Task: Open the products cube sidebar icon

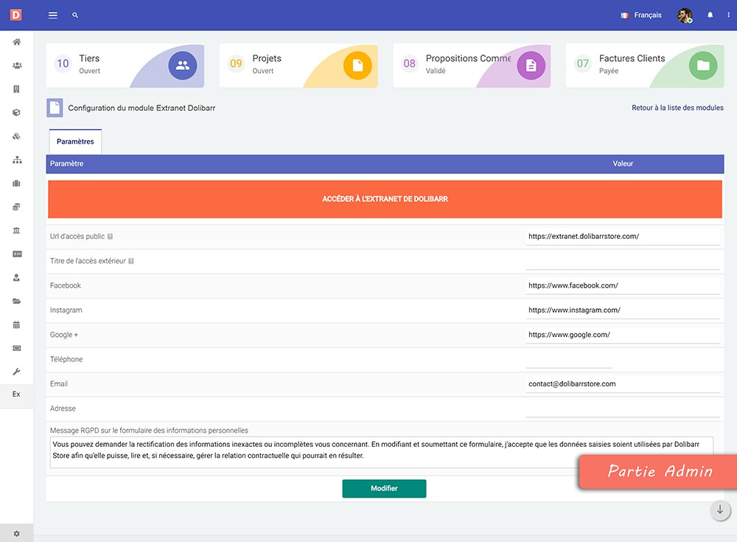Action: tap(16, 112)
